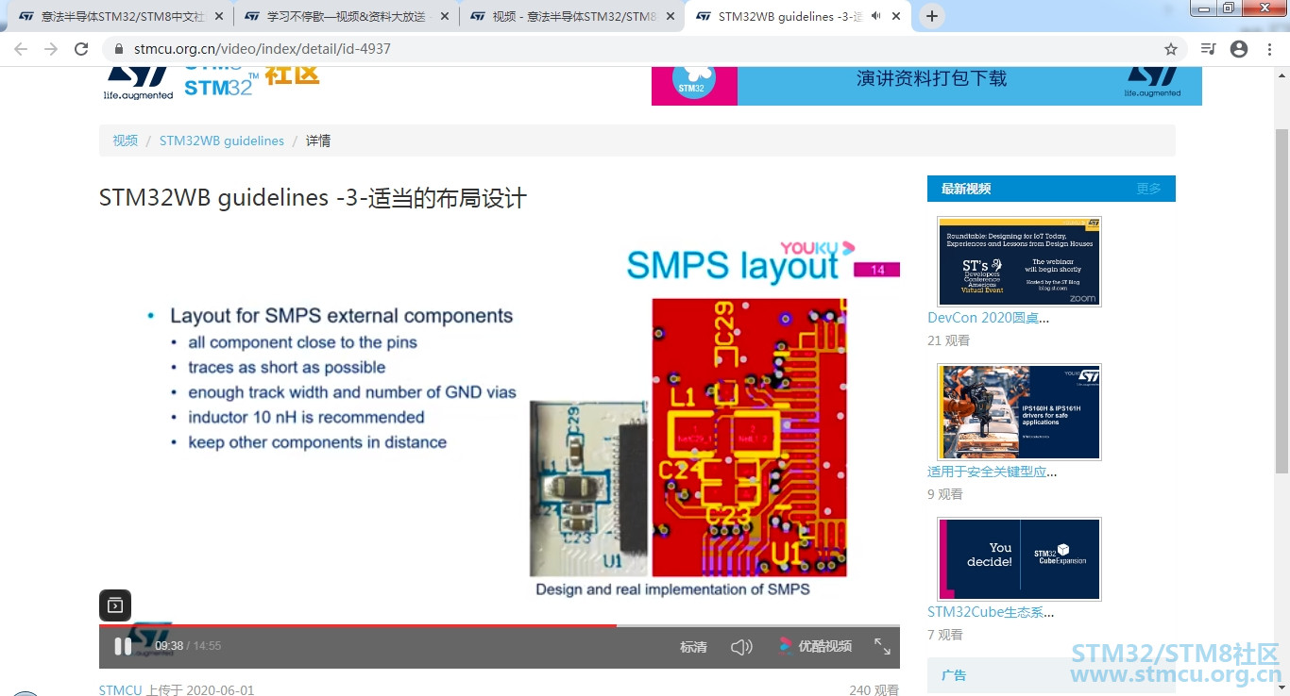Click the 240 观看 view count

coord(874,690)
